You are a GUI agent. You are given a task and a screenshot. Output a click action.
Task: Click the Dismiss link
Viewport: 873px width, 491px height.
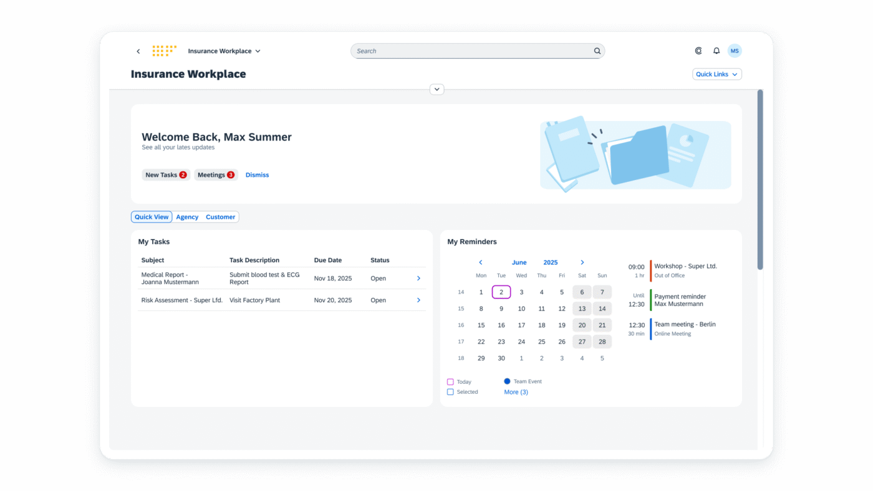pyautogui.click(x=257, y=175)
